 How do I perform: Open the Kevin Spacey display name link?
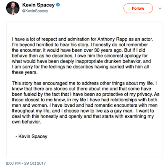point(38,5)
